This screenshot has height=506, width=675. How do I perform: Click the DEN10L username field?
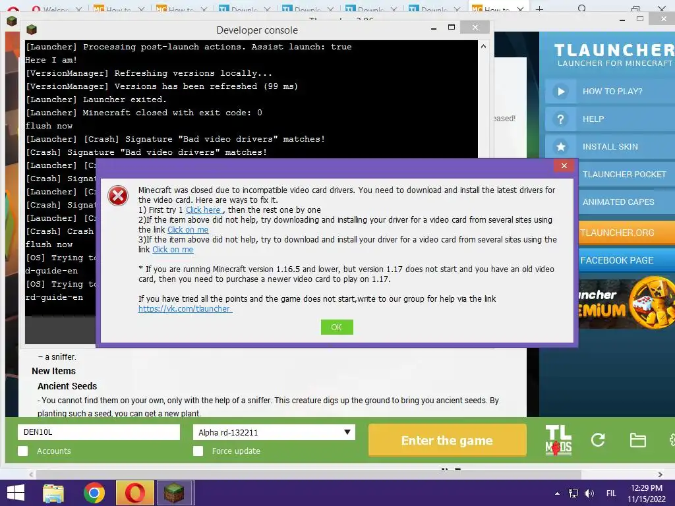(99, 432)
